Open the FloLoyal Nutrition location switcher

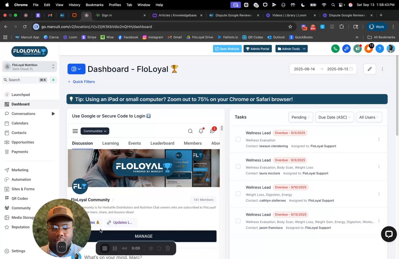(x=30, y=67)
